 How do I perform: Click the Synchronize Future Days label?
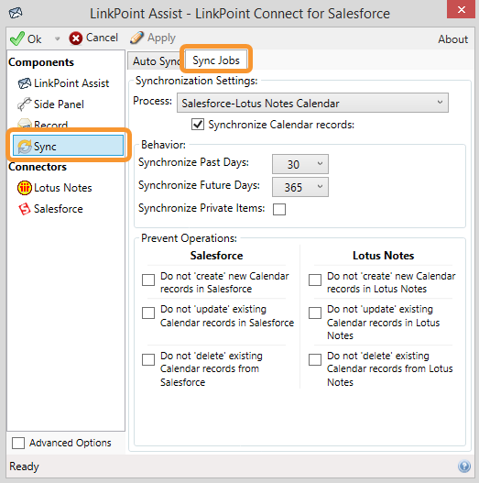coord(199,185)
